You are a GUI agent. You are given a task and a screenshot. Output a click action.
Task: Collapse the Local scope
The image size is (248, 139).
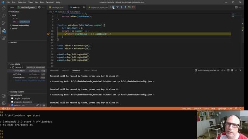pos(14,15)
